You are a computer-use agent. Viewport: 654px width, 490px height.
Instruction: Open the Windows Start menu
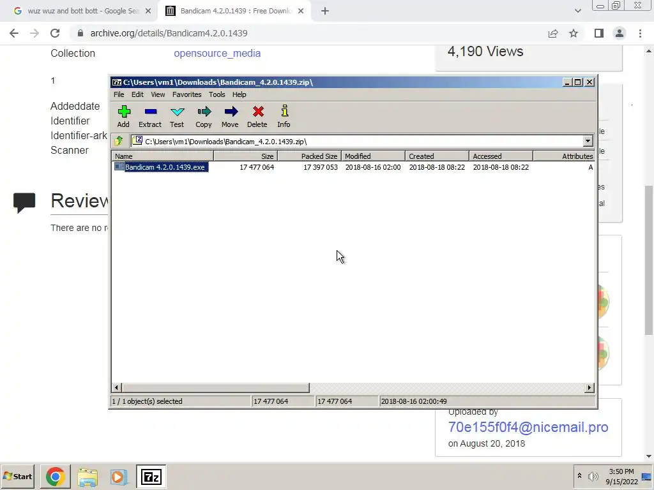tap(17, 476)
